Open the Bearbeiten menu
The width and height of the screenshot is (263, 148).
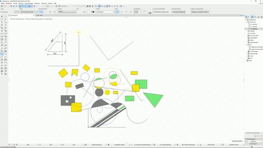click(9, 3)
